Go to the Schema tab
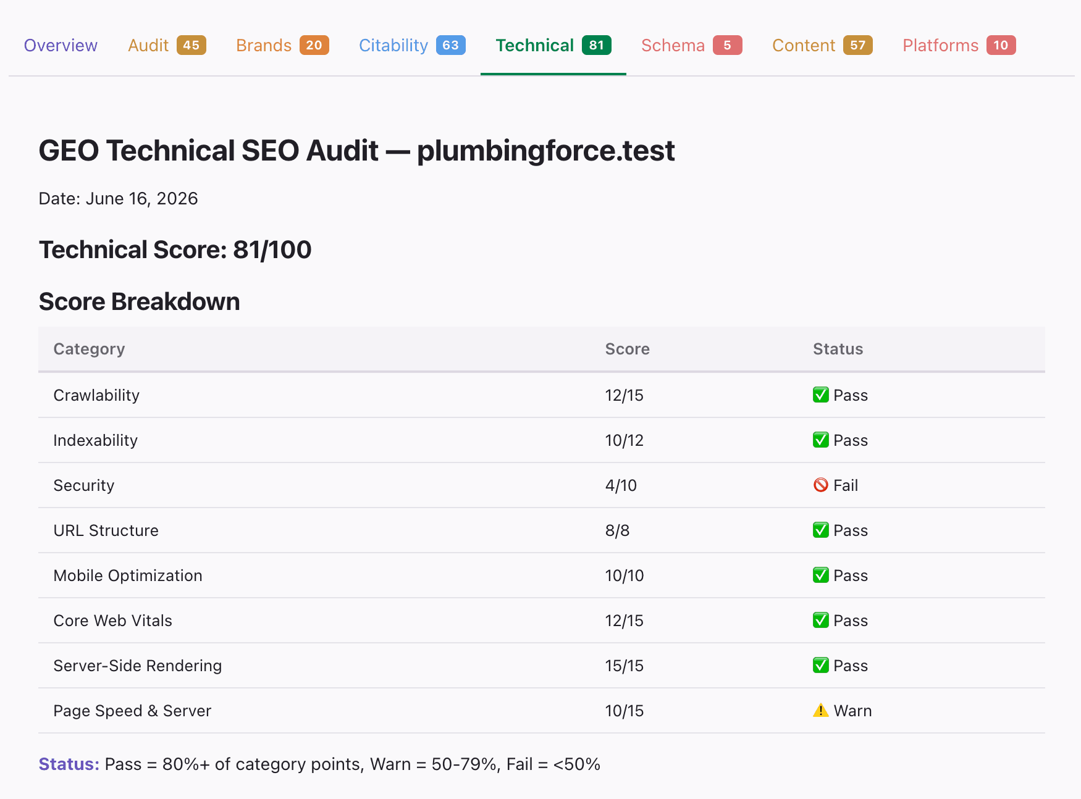Image resolution: width=1081 pixels, height=799 pixels. click(x=691, y=45)
